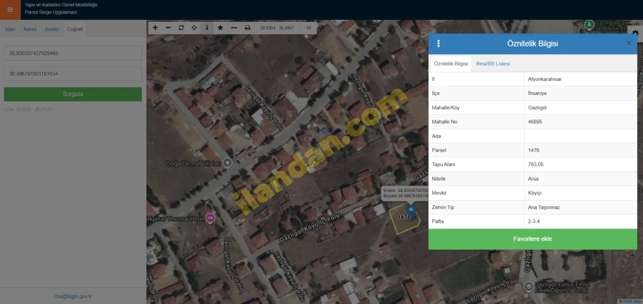Switch to the İdari tab

pyautogui.click(x=10, y=29)
